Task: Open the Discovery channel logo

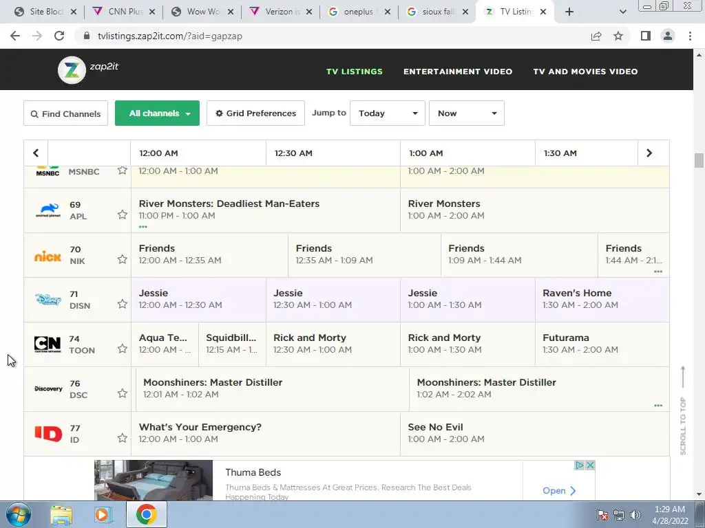Action: pos(48,389)
